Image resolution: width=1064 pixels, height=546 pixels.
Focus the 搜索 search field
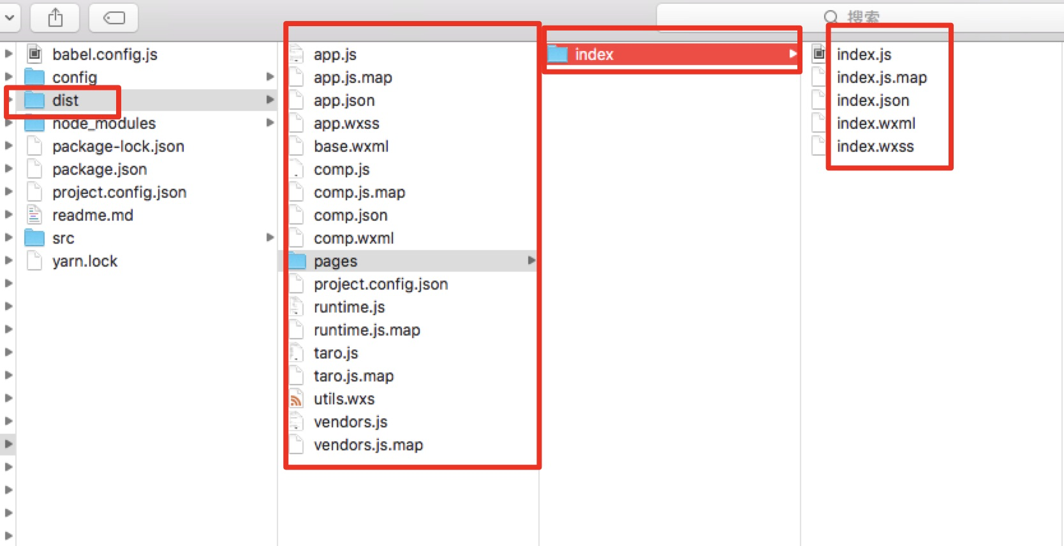pyautogui.click(x=860, y=17)
